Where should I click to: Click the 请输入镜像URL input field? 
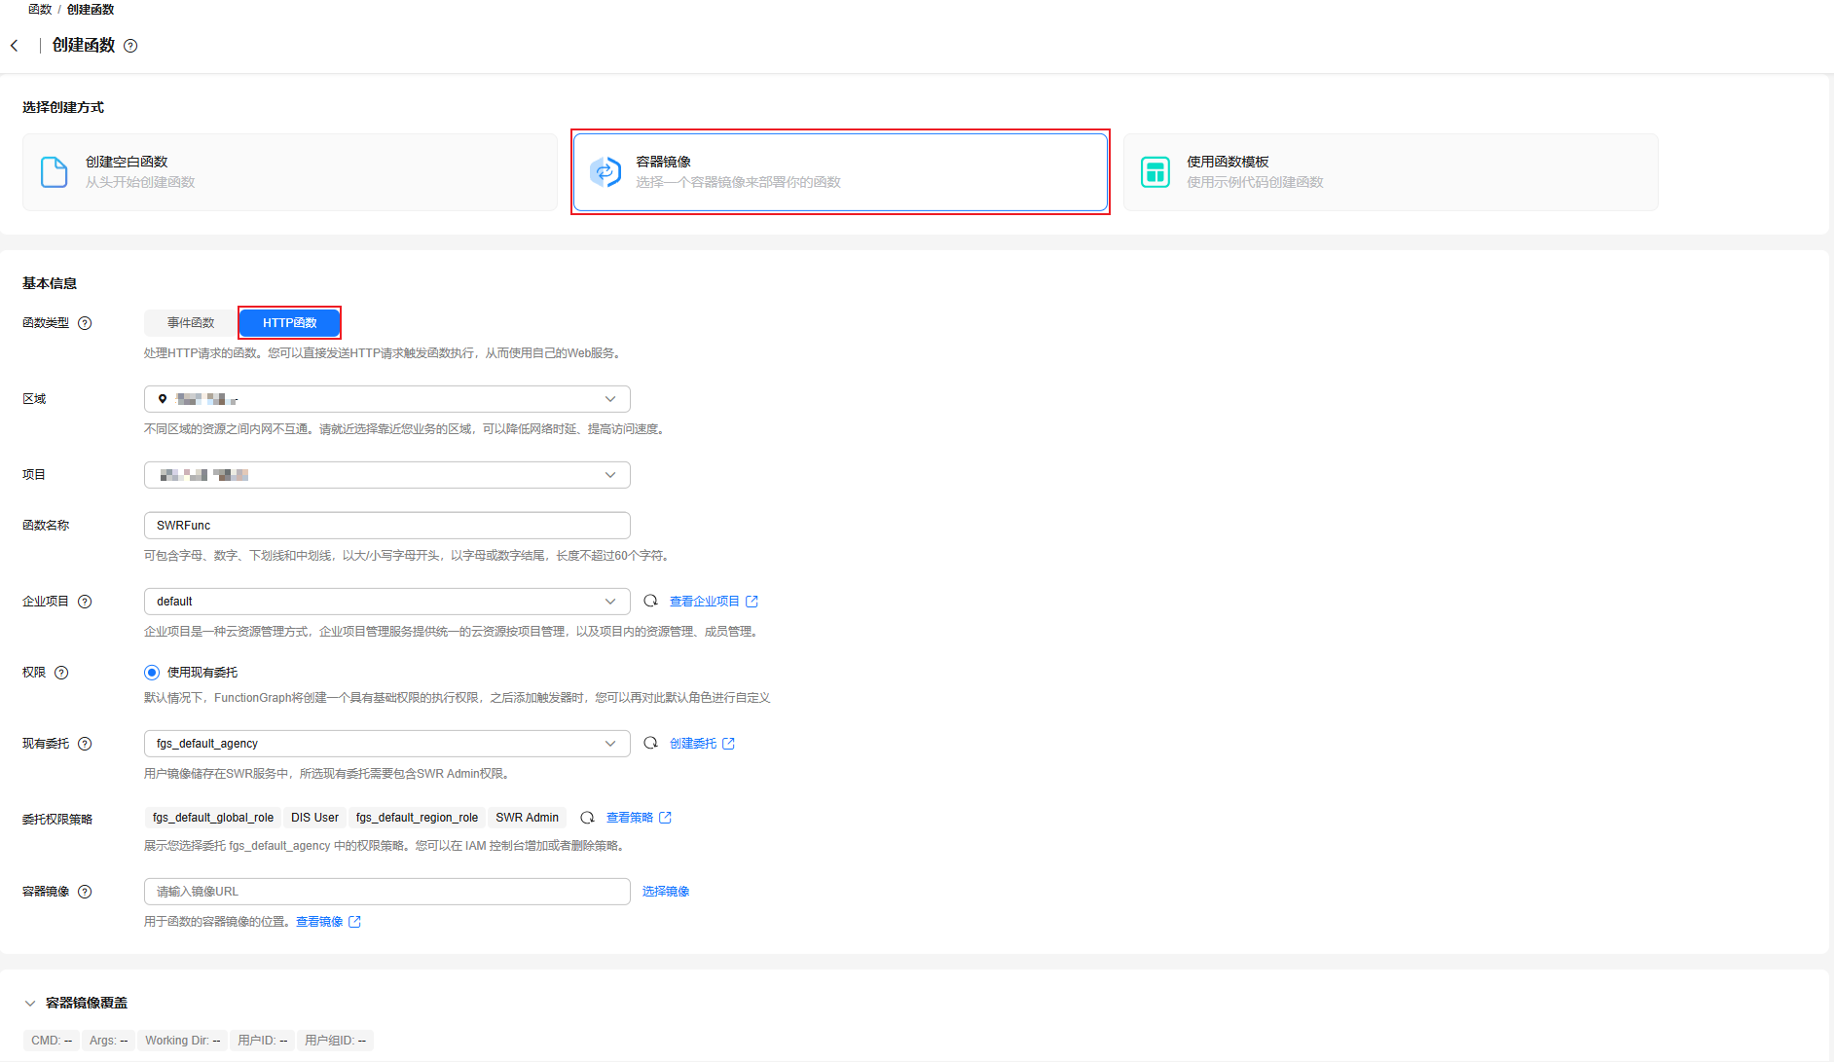click(386, 892)
